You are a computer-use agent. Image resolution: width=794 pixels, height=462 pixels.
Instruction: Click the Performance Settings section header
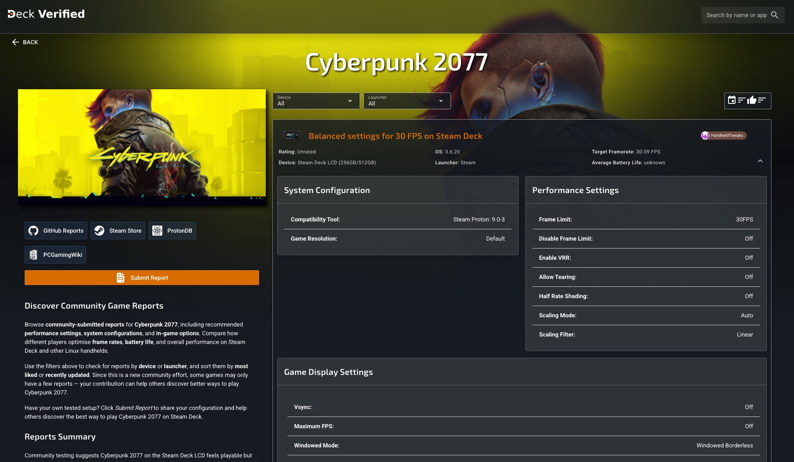pyautogui.click(x=575, y=190)
